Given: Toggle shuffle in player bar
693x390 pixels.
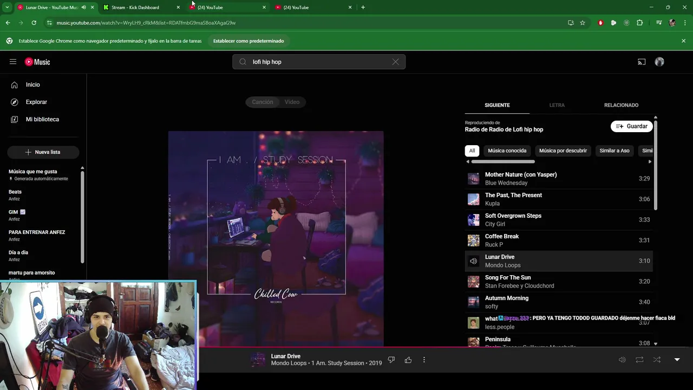Looking at the screenshot, I should coord(657,360).
